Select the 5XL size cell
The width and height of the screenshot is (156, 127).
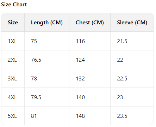(x=12, y=116)
